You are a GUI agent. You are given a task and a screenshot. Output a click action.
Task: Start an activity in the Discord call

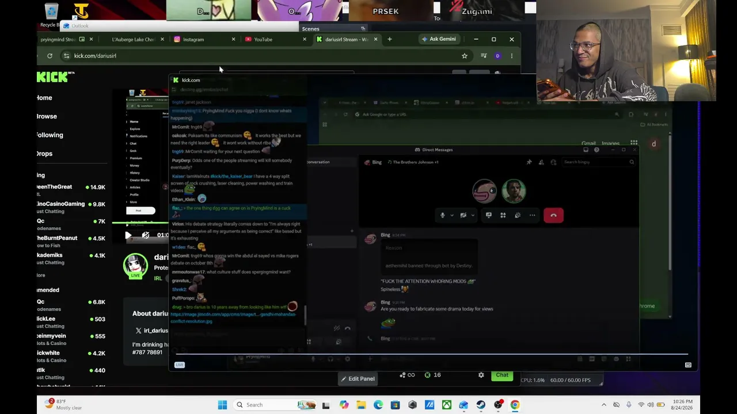tap(503, 215)
